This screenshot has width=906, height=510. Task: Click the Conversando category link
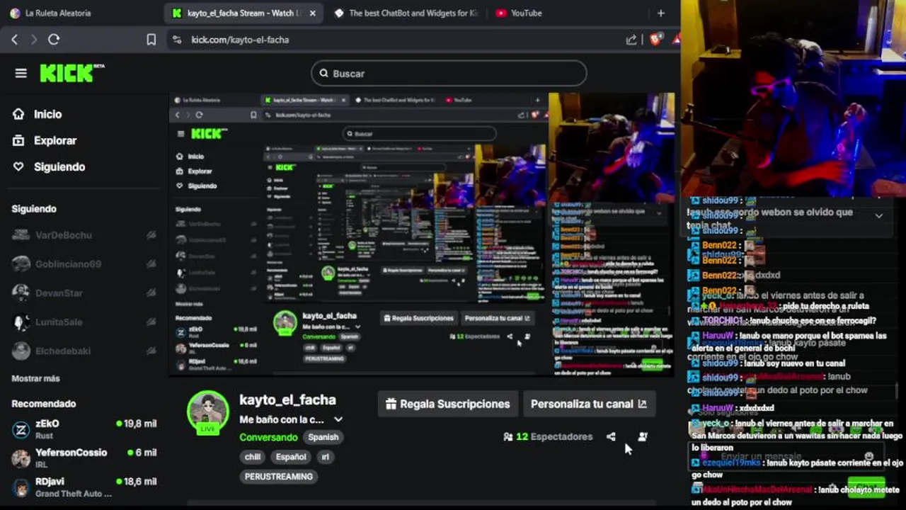click(268, 437)
